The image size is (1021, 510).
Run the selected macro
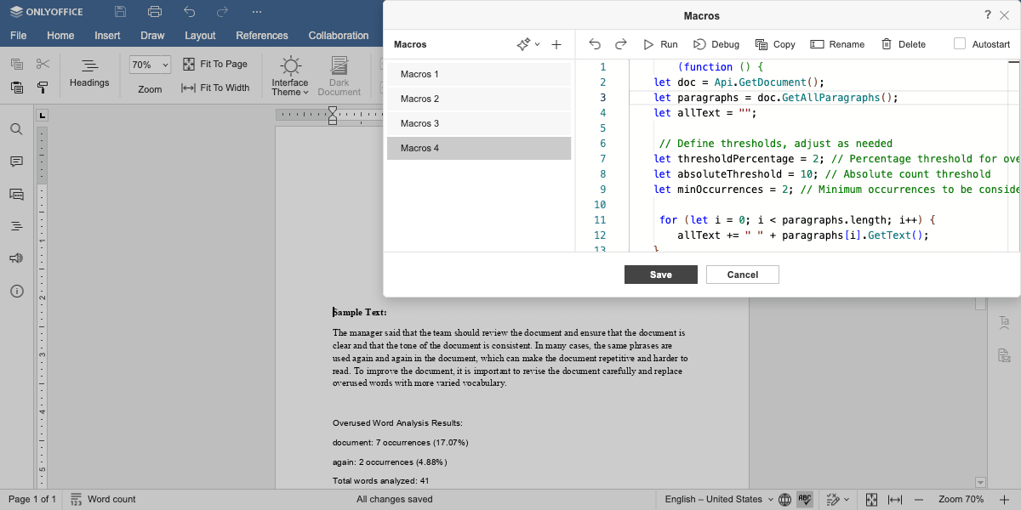tap(660, 44)
